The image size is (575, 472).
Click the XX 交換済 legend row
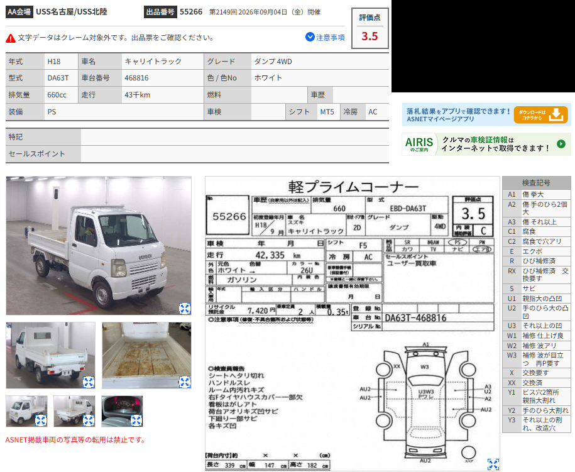click(x=537, y=383)
